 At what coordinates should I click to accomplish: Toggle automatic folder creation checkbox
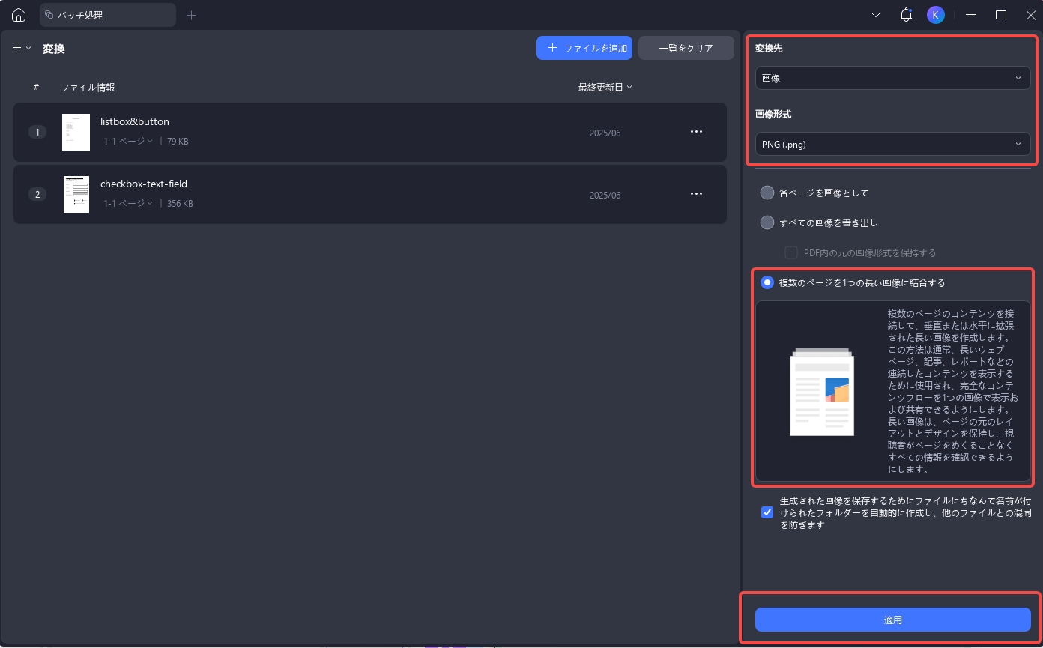[767, 512]
